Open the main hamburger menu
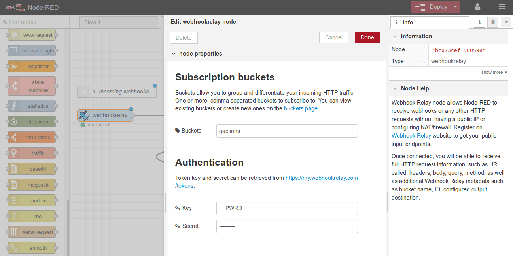Image resolution: width=513 pixels, height=256 pixels. pos(502,7)
